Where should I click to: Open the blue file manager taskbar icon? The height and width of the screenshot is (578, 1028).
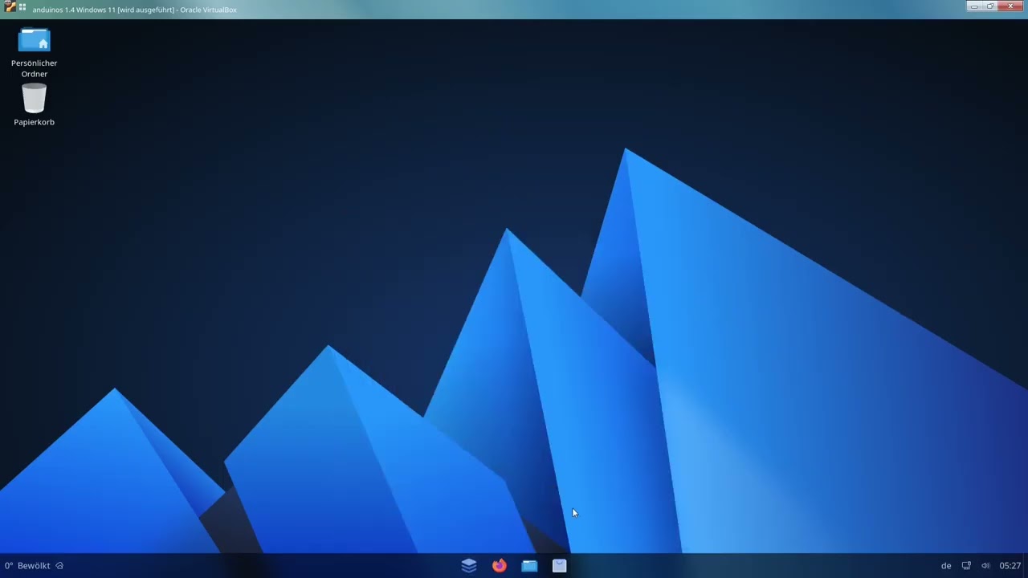529,565
